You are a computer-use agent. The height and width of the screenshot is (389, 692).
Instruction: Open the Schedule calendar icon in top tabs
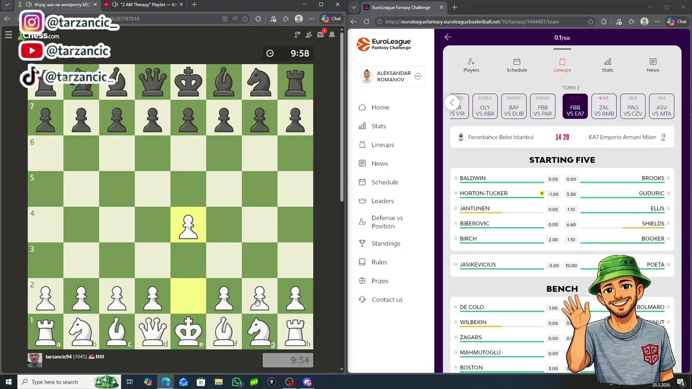[516, 62]
